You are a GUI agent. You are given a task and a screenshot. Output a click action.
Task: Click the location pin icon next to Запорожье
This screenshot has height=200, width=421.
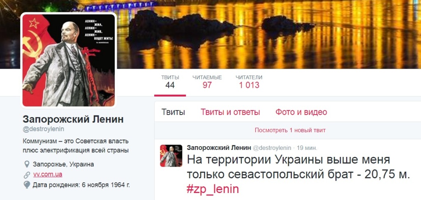click(27, 164)
